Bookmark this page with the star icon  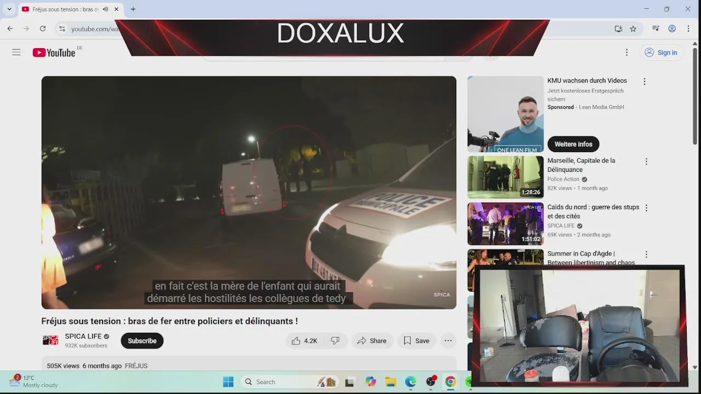coord(633,29)
